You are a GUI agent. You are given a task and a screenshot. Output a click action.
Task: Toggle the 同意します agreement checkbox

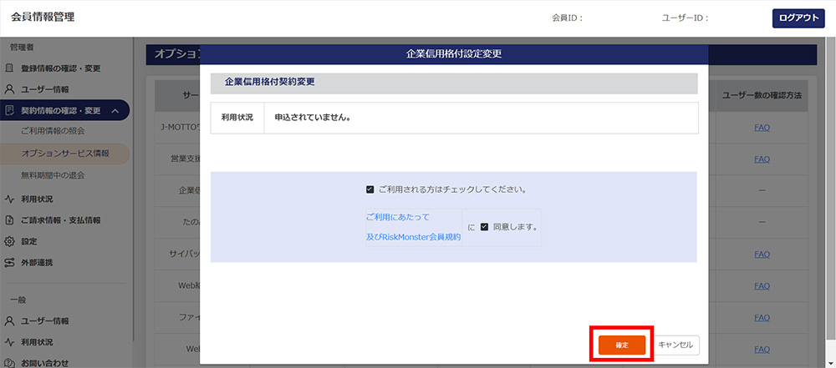point(484,227)
